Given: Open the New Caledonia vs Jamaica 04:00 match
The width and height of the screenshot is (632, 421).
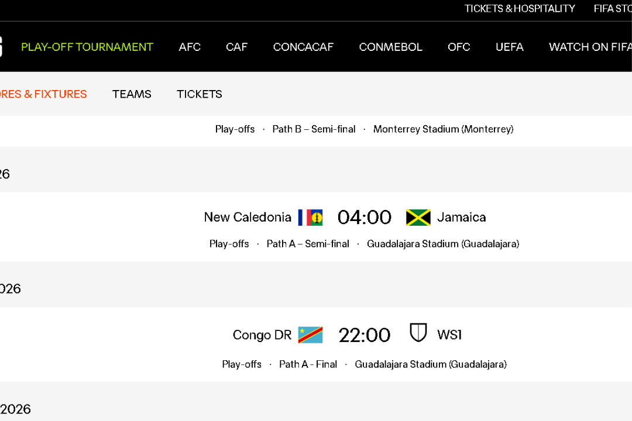Looking at the screenshot, I should coord(364,218).
